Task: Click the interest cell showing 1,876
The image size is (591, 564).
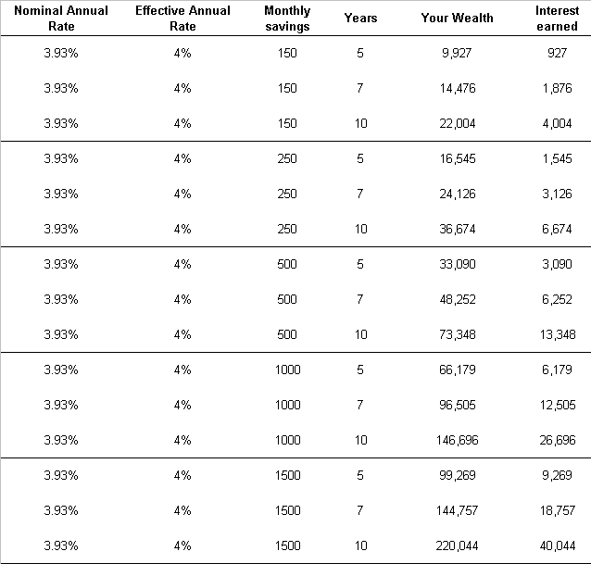Action: pos(557,88)
